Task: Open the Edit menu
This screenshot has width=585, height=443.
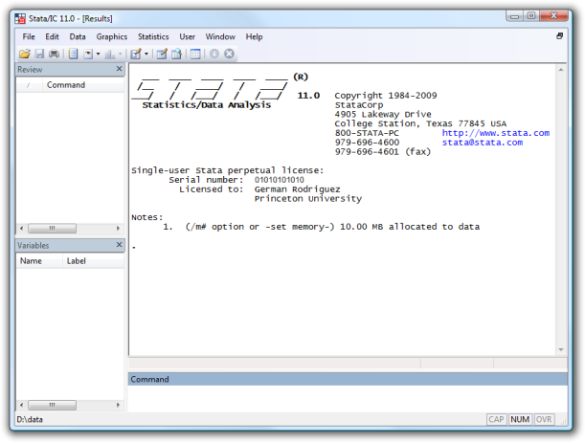Action: coord(53,36)
